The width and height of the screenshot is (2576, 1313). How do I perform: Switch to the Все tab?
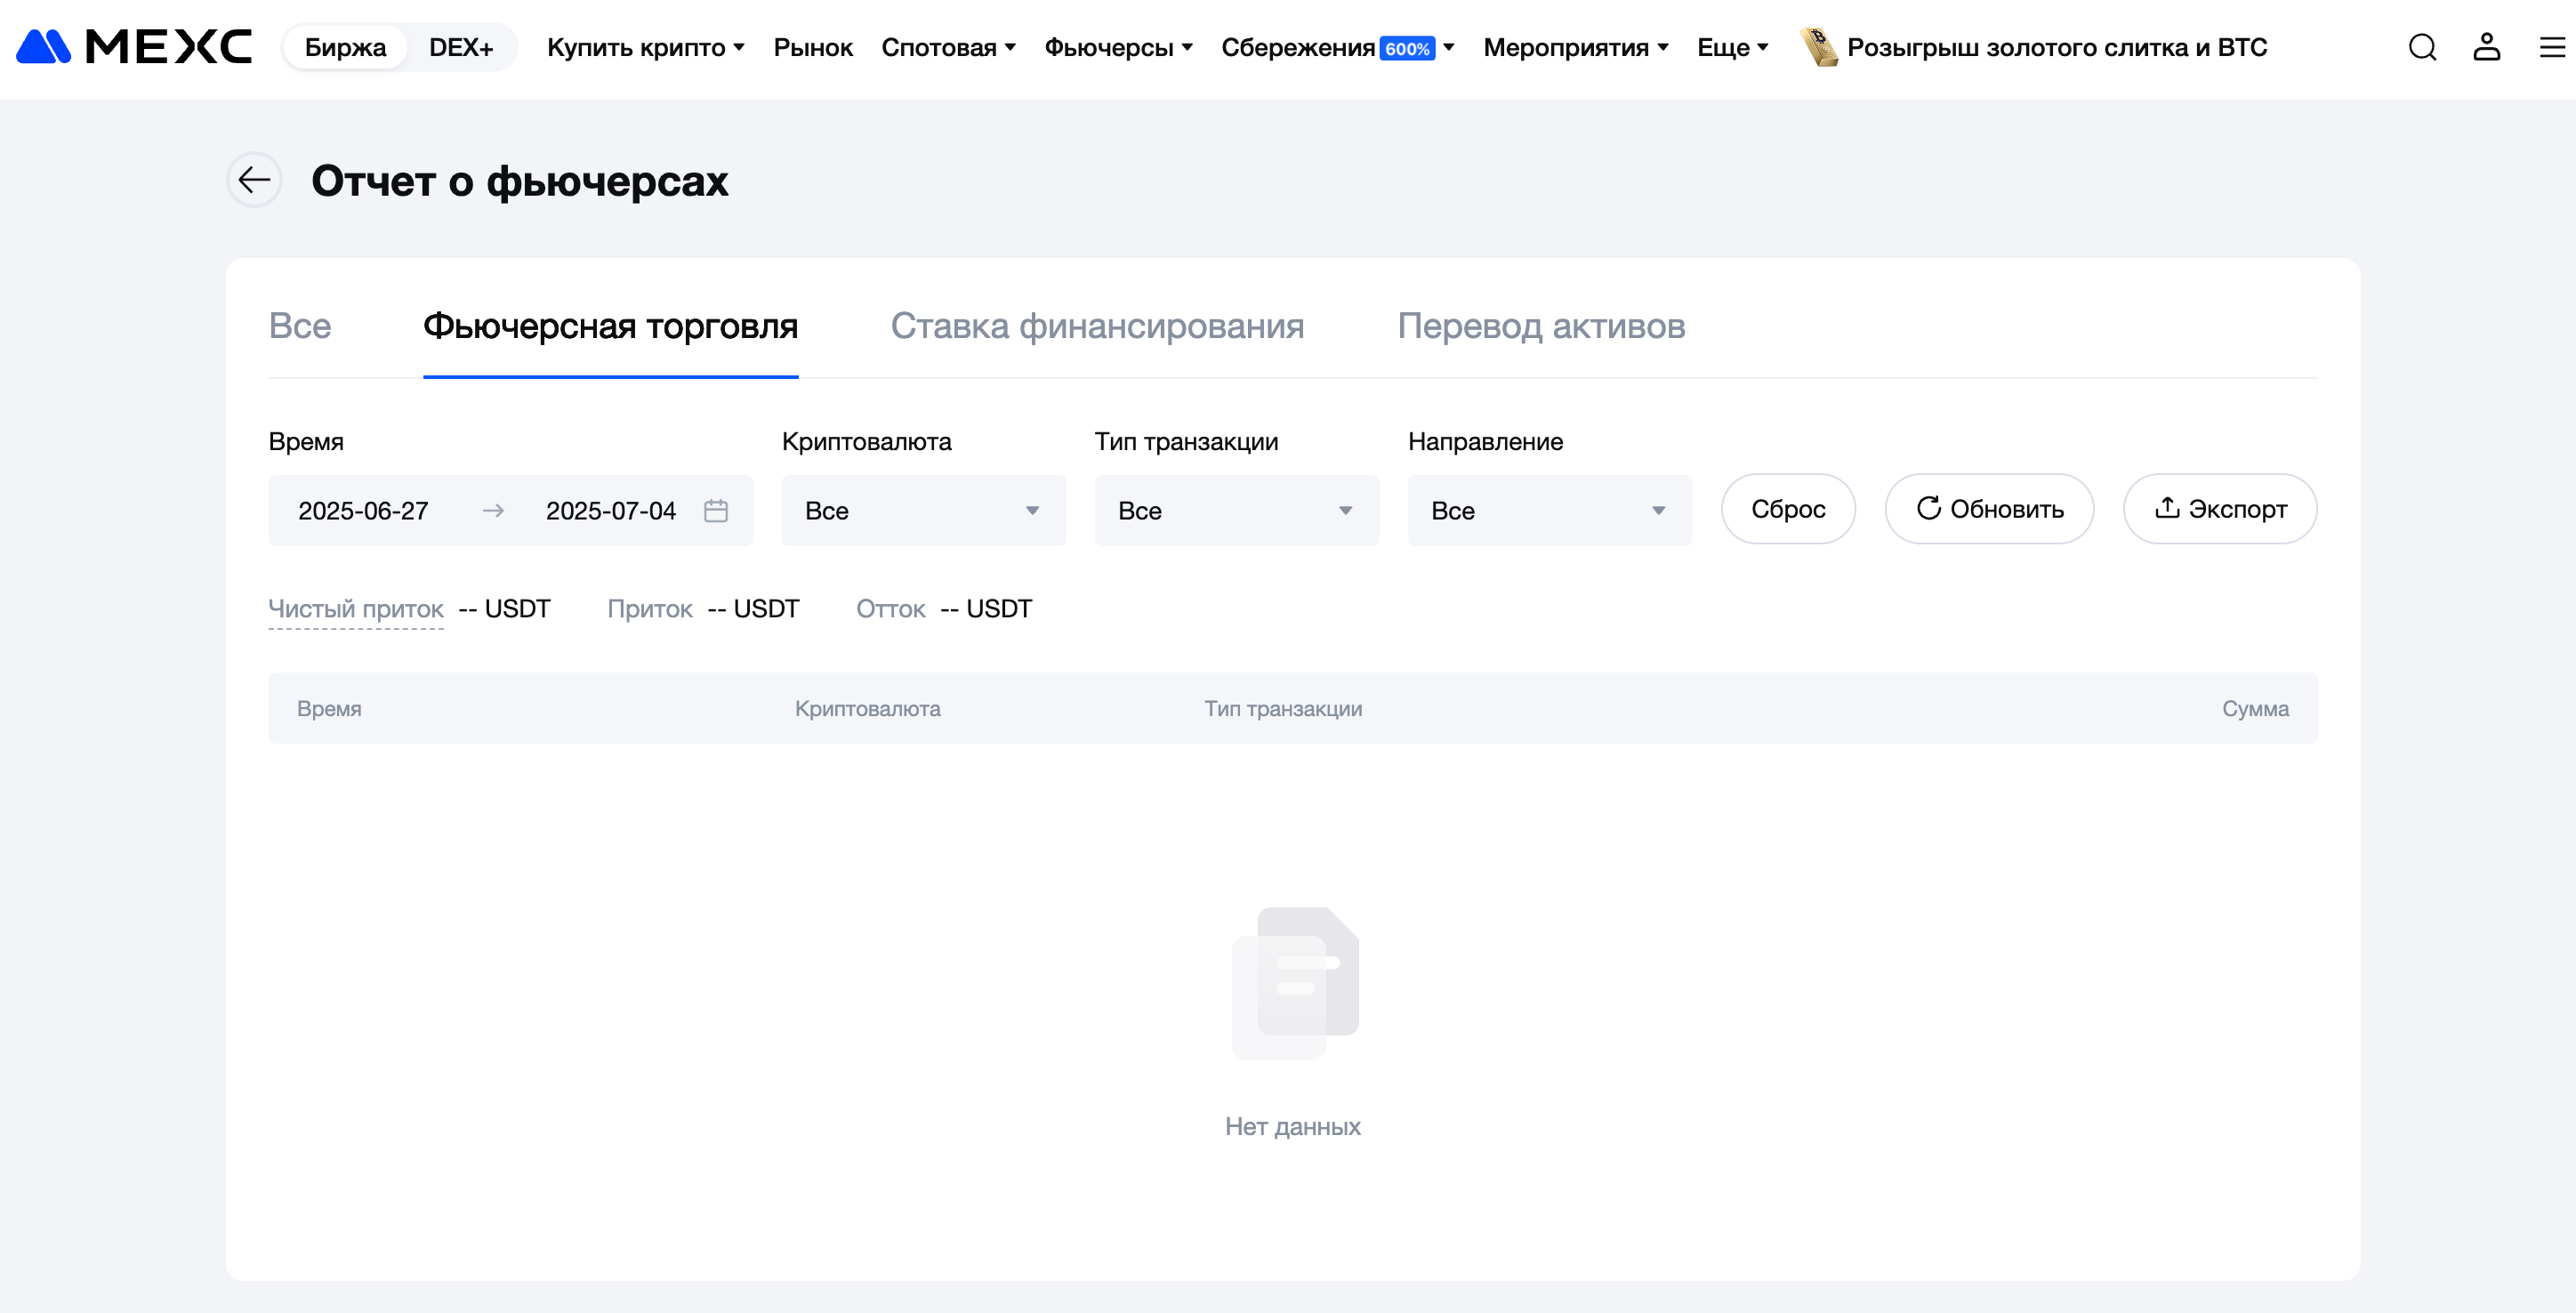pyautogui.click(x=300, y=326)
